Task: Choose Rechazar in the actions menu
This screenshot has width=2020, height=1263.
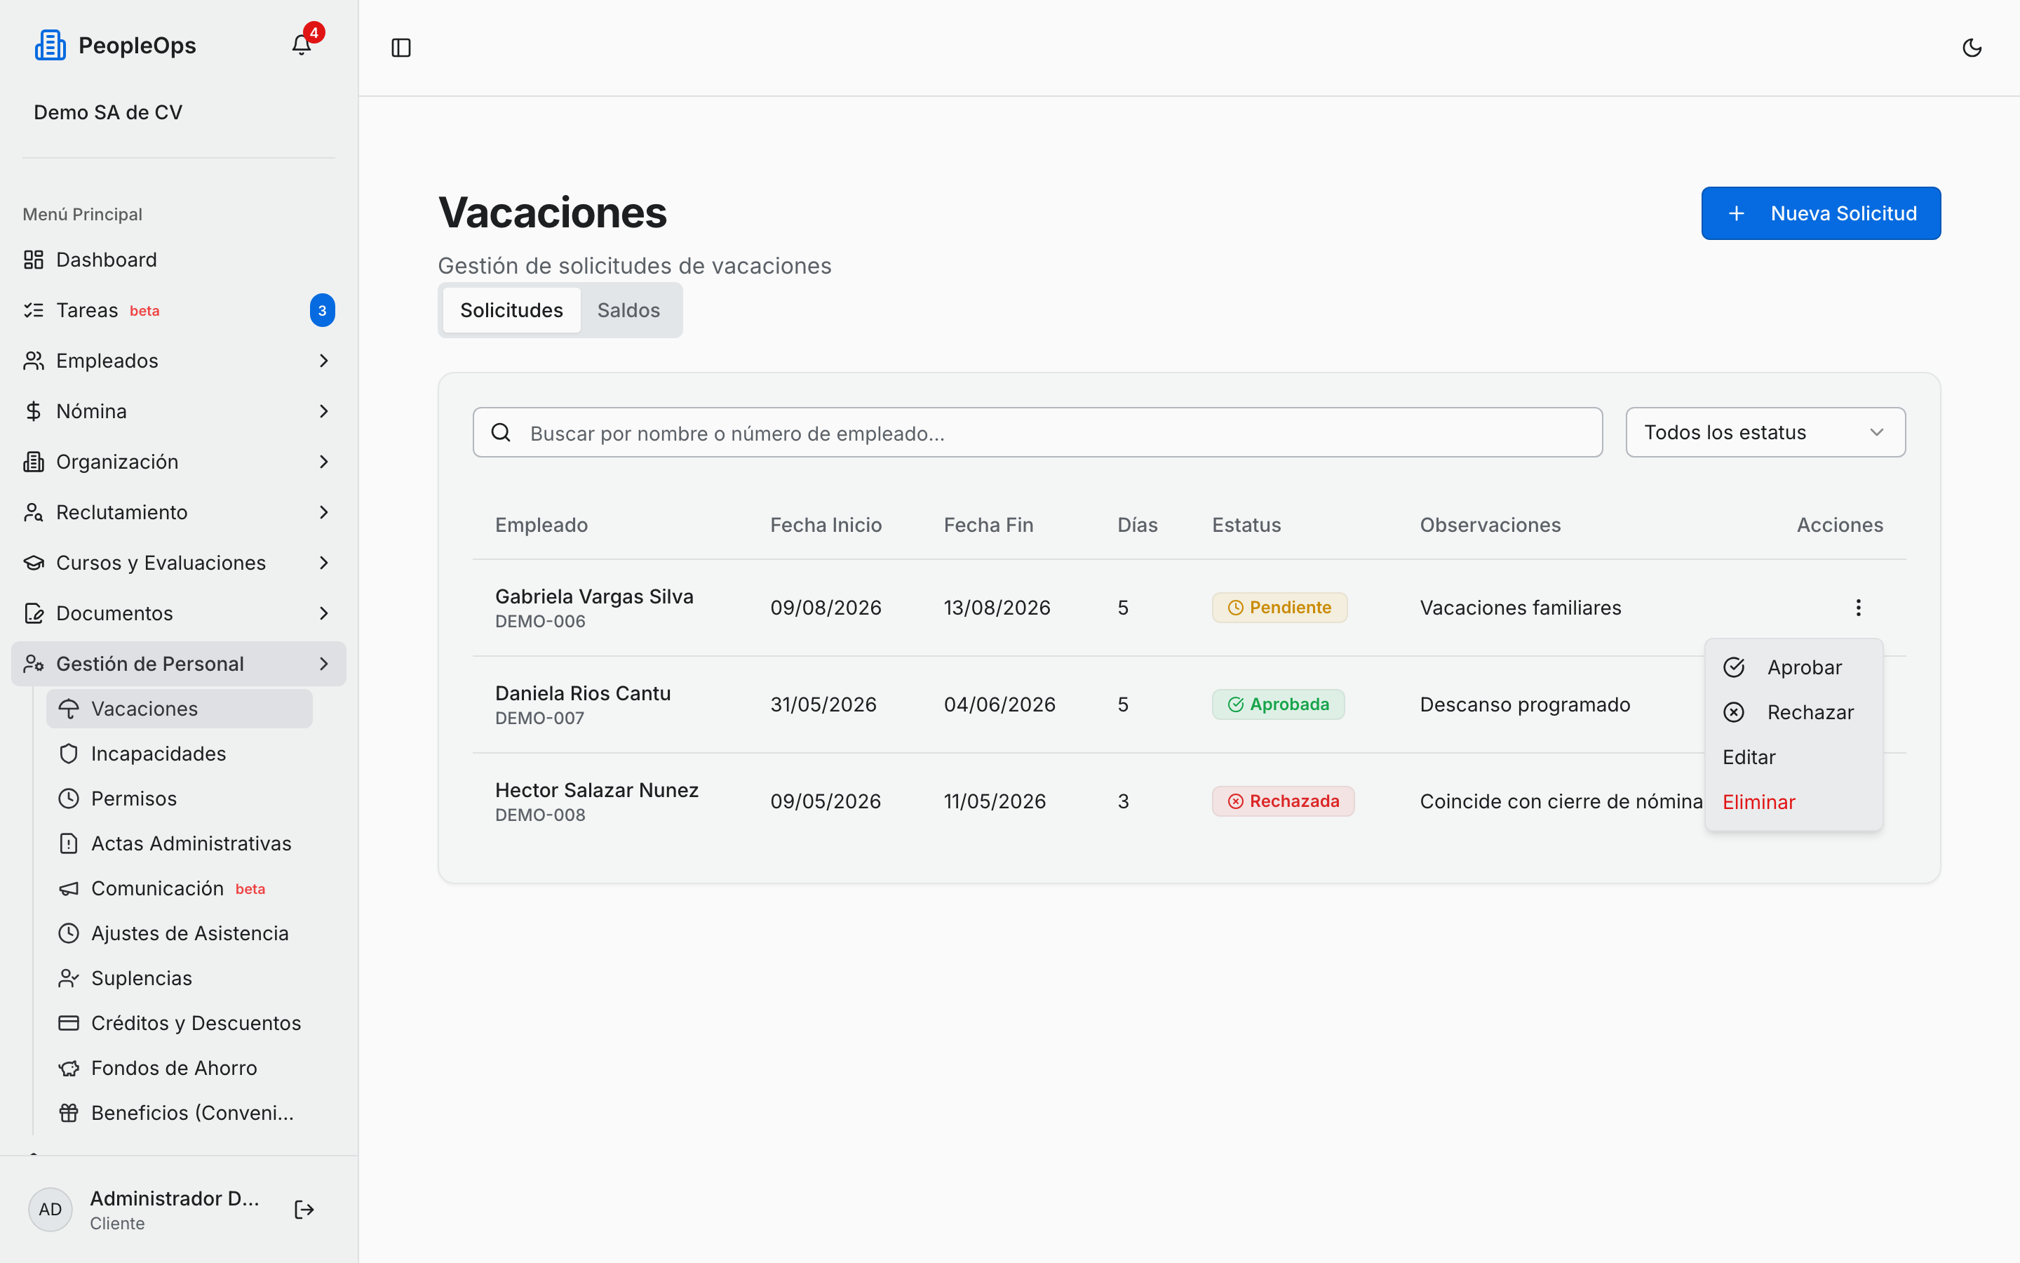Action: [1793, 712]
